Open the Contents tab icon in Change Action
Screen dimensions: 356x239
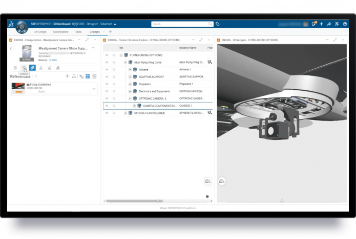click(24, 68)
